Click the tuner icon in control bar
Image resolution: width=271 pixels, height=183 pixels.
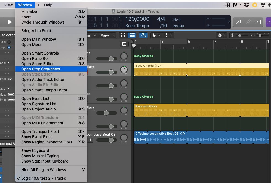248,22
